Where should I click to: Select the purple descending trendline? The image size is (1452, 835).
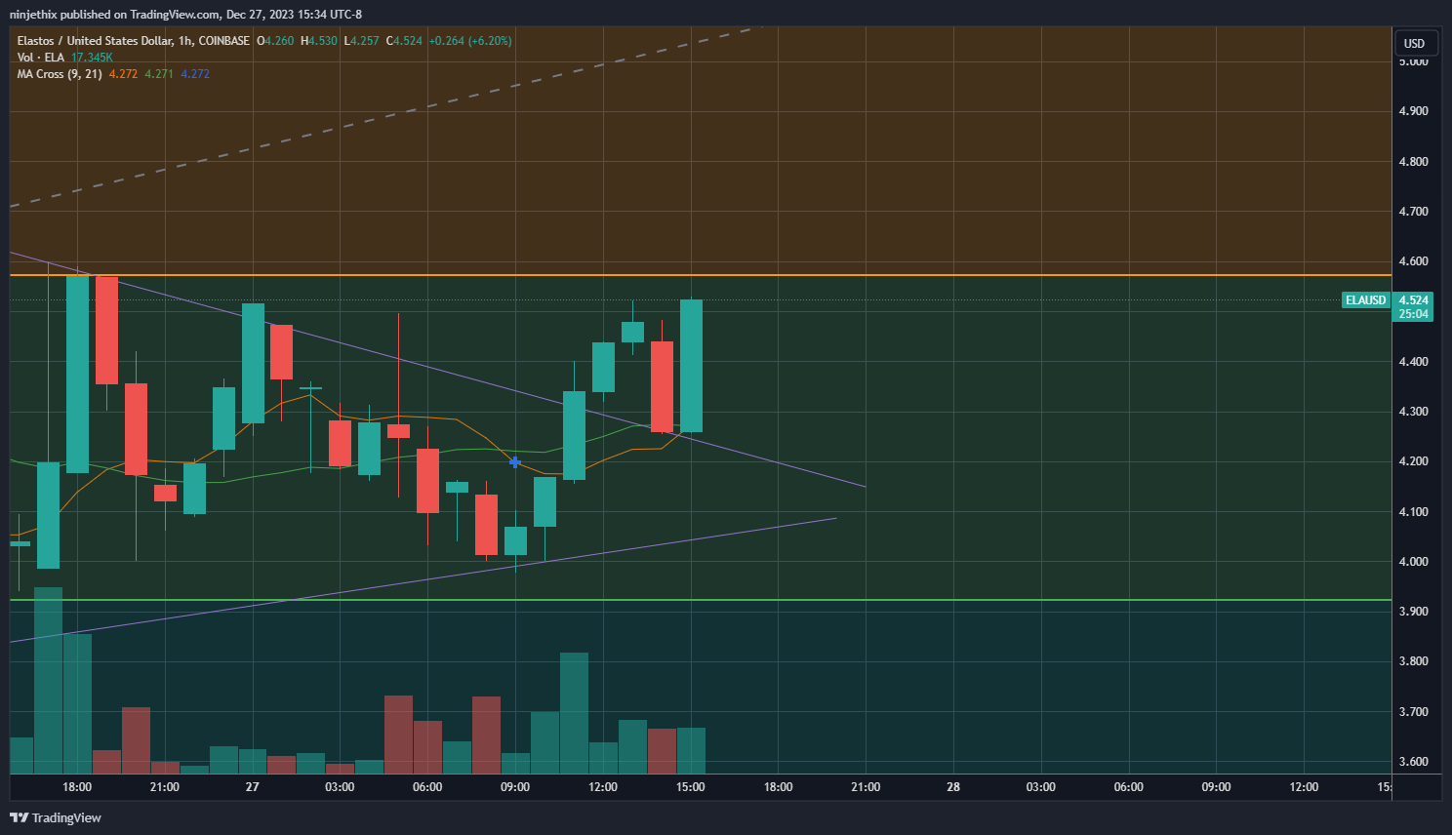[x=437, y=369]
